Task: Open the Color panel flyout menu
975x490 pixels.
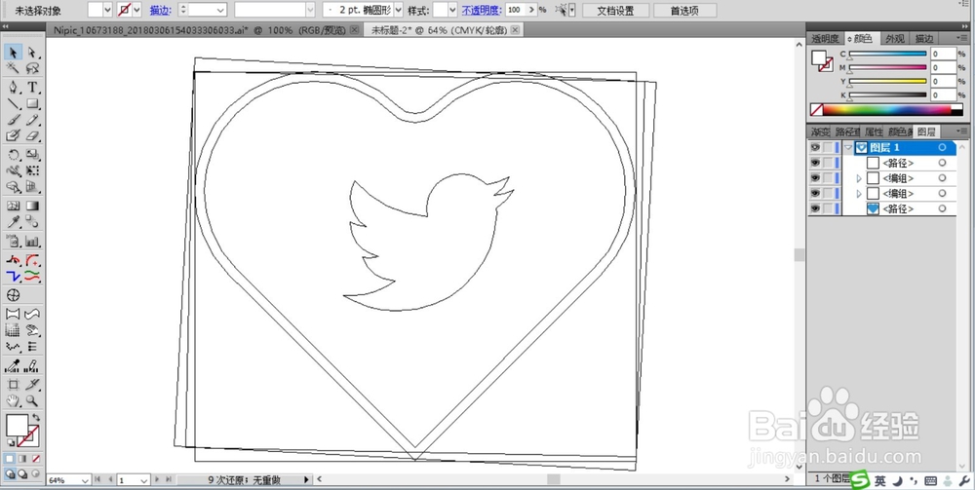Action: point(962,39)
